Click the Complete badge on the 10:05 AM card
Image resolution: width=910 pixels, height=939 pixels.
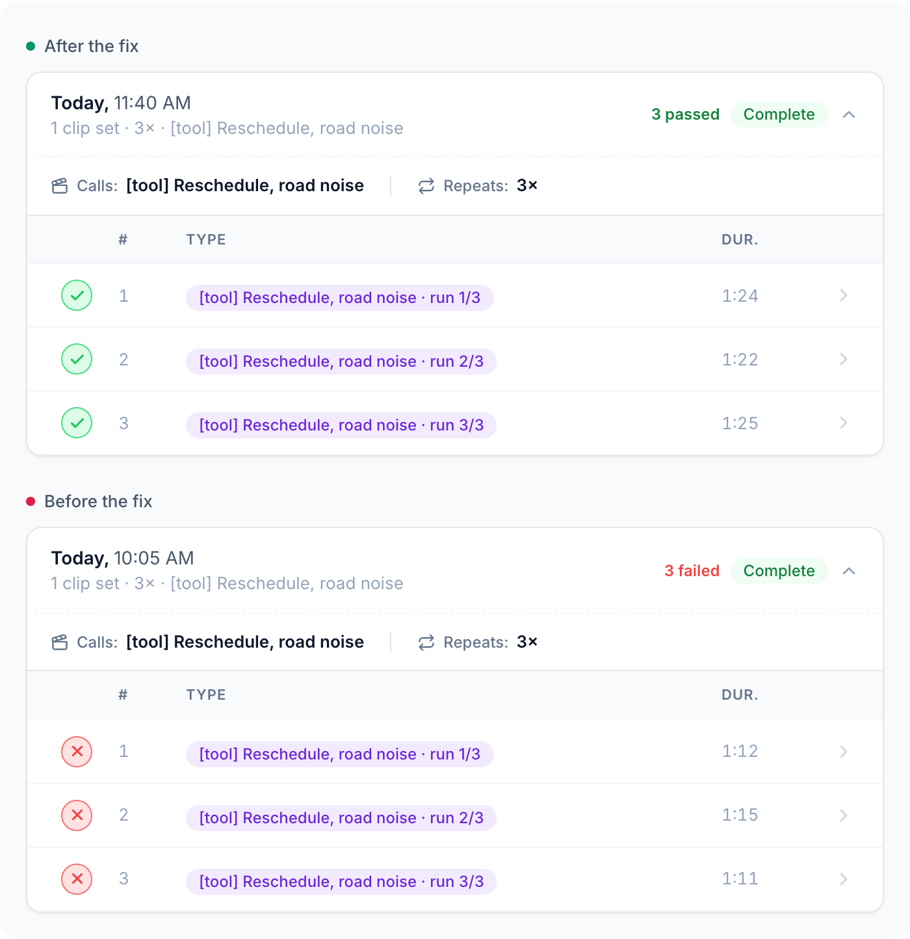[779, 571]
